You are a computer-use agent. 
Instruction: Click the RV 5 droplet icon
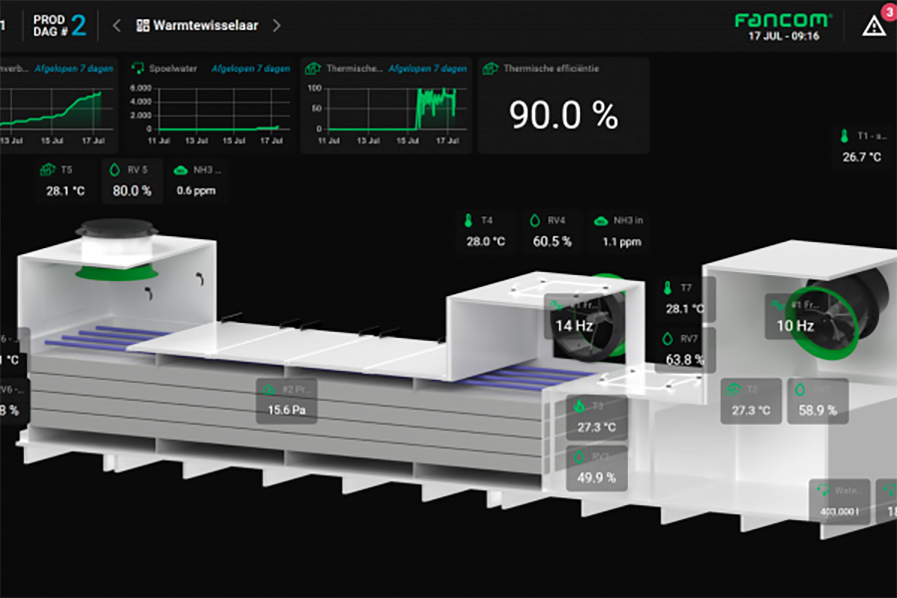114,170
